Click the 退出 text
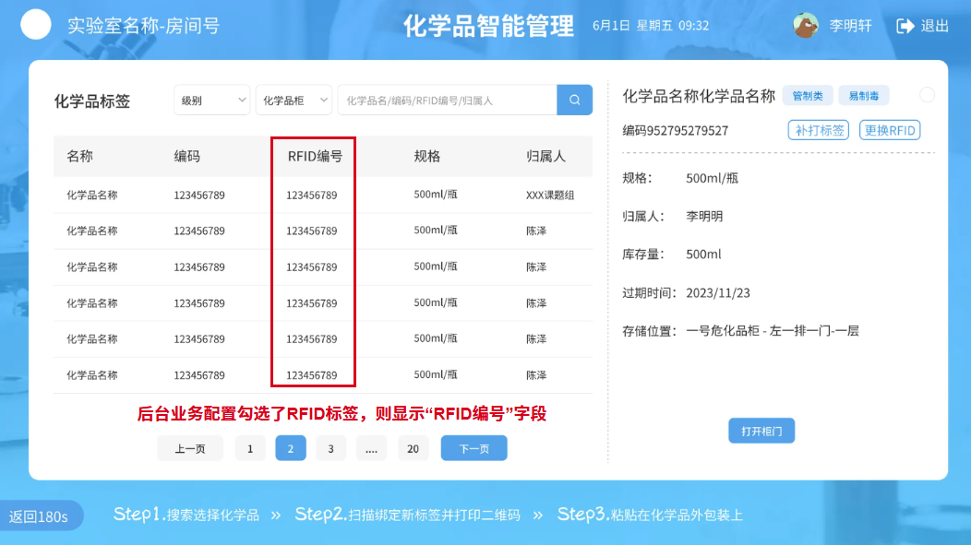Viewport: 971px width, 545px height. 934,26
